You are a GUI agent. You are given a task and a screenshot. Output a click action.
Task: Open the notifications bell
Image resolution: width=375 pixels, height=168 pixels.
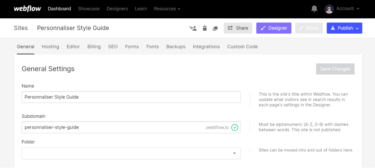click(x=314, y=9)
